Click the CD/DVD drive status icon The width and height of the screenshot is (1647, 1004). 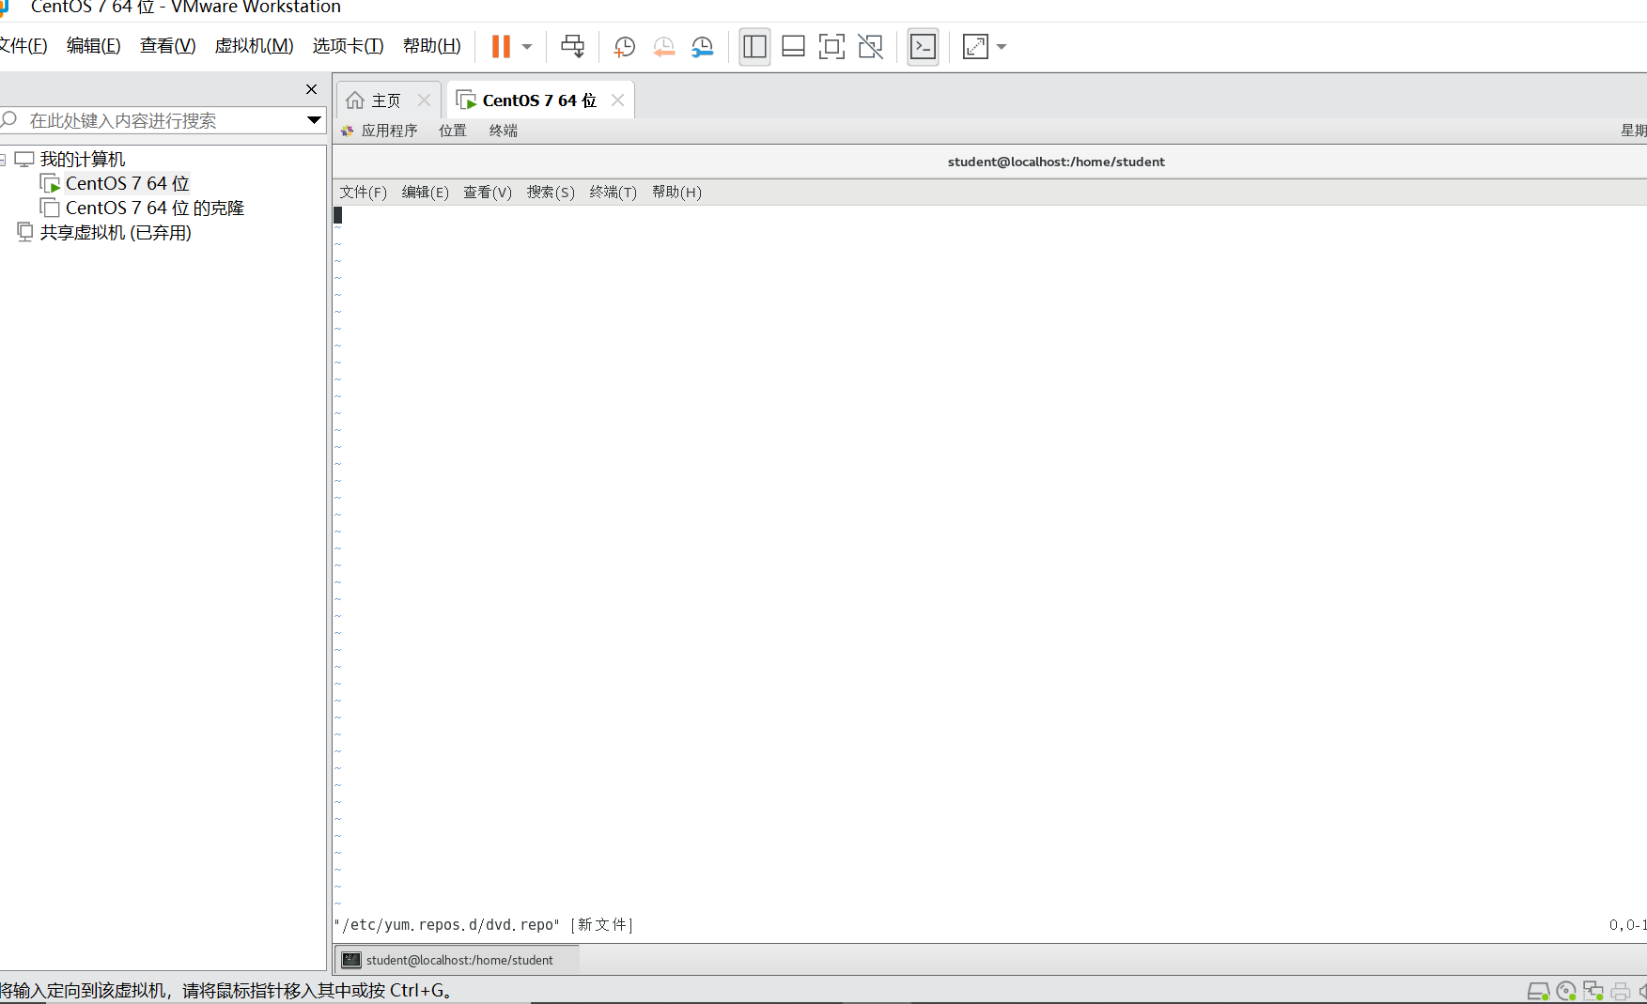(1565, 991)
